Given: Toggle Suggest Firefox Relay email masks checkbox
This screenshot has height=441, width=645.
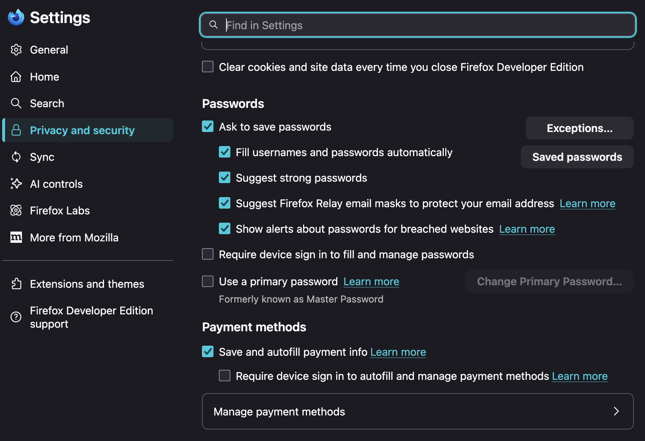Looking at the screenshot, I should pos(225,203).
